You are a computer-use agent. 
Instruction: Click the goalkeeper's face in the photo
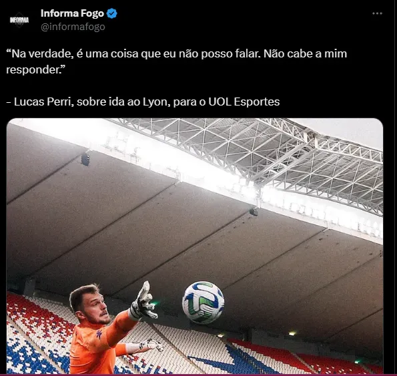(95, 307)
